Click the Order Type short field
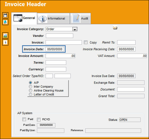 pos(49,76)
